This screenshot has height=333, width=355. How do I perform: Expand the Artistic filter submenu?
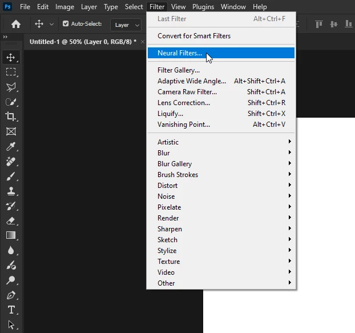221,142
